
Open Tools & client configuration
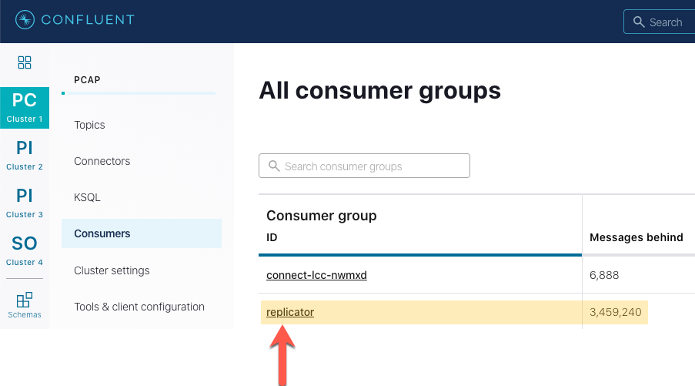(139, 307)
